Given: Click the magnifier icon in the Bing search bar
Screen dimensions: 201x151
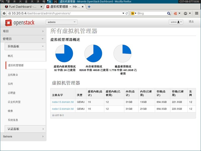Looking at the screenshot, I should [168, 13].
